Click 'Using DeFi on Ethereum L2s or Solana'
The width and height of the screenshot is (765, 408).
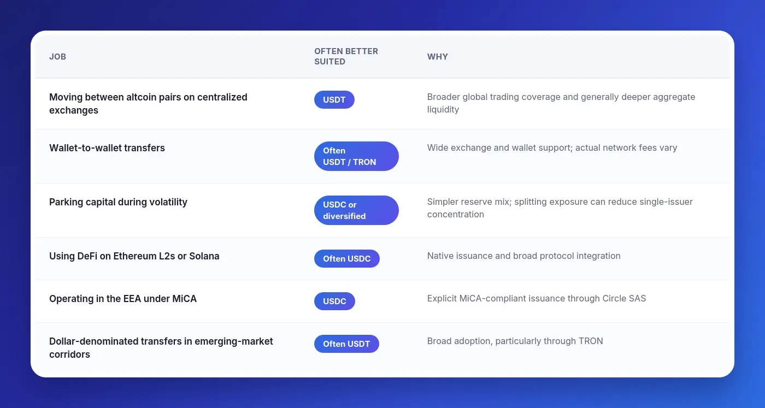point(134,256)
